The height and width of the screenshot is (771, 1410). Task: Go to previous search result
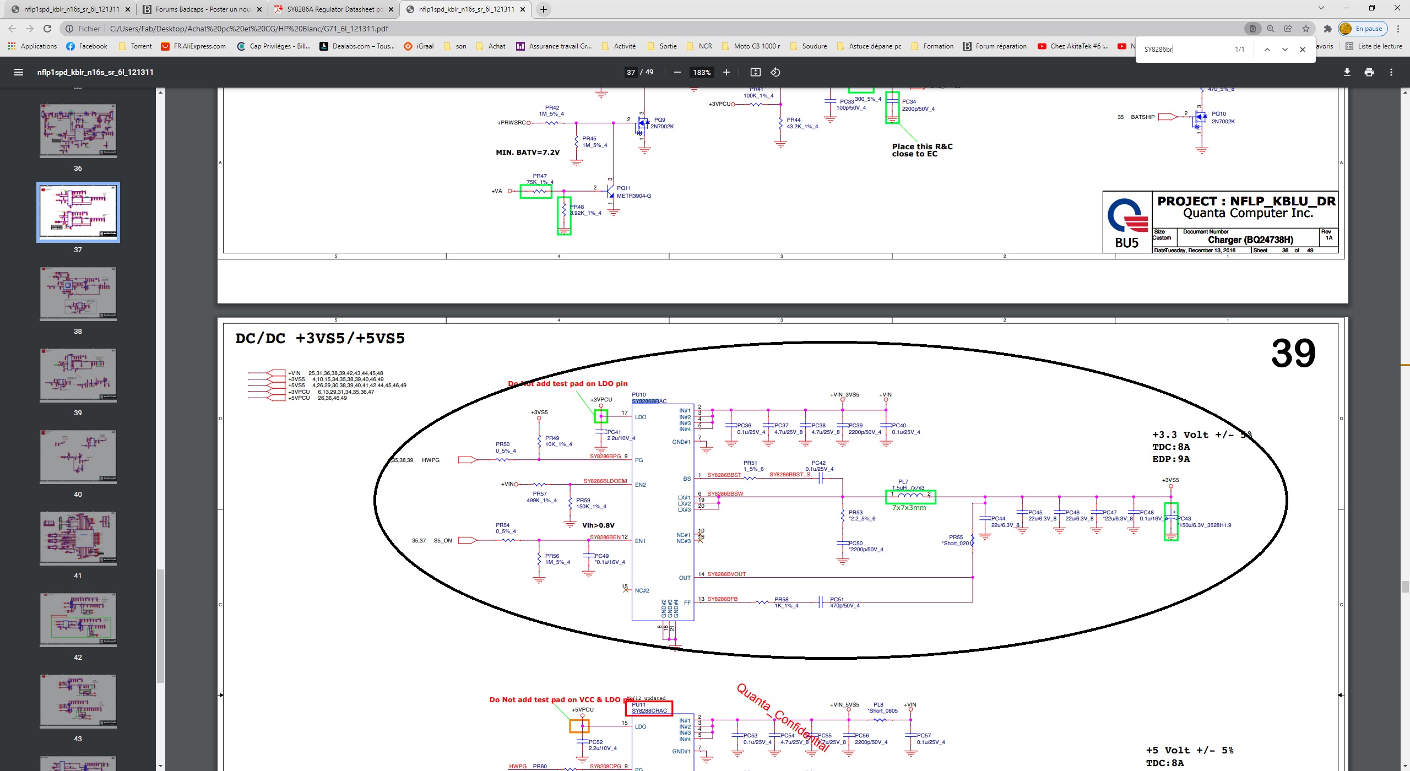[1267, 50]
